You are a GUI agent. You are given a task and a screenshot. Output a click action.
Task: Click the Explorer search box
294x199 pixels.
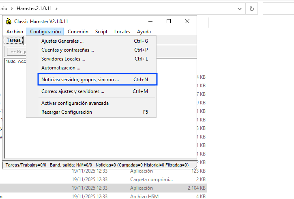(279, 9)
